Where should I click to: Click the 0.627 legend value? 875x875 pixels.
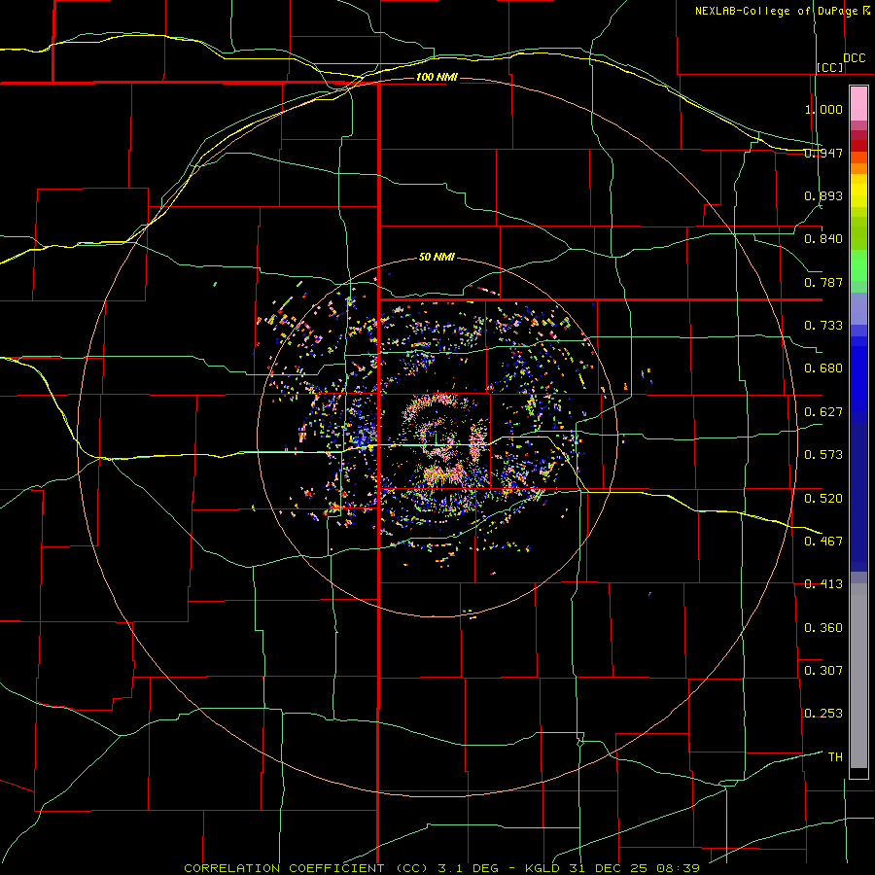tap(823, 412)
